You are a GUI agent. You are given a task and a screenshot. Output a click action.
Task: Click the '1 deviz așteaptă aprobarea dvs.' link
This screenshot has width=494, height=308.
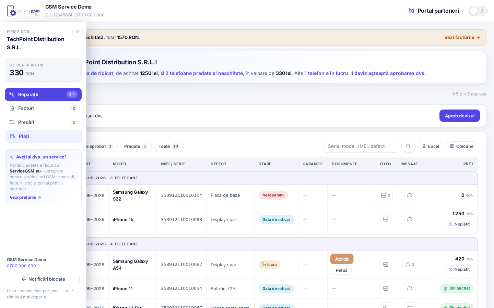388,73
